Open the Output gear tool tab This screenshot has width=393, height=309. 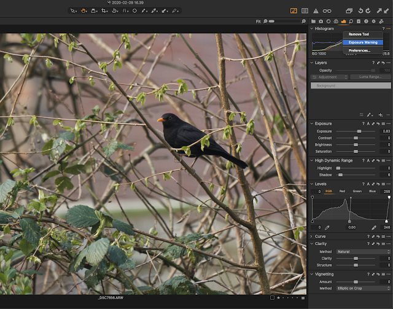pyautogui.click(x=374, y=22)
